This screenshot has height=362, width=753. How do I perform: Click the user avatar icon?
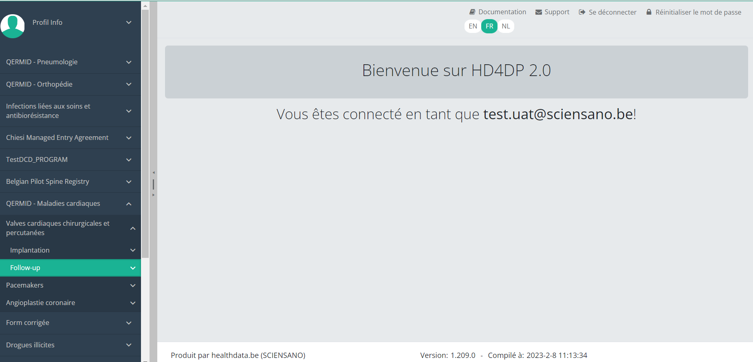pyautogui.click(x=13, y=26)
